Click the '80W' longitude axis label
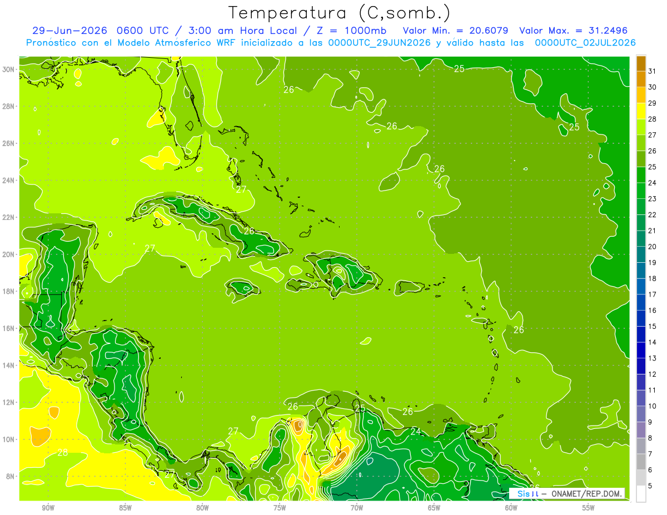The width and height of the screenshot is (667, 515). pos(202,508)
